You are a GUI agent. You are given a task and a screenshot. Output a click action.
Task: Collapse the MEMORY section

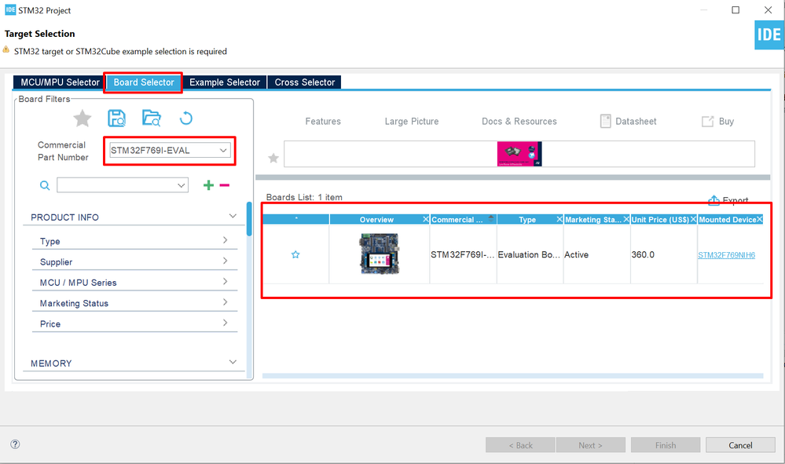pyautogui.click(x=233, y=362)
